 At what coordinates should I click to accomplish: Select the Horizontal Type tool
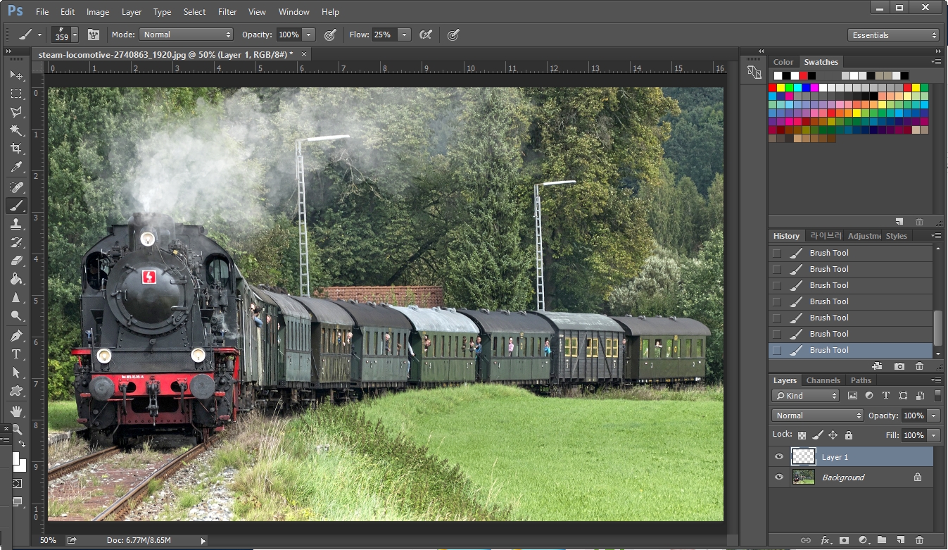coord(17,354)
